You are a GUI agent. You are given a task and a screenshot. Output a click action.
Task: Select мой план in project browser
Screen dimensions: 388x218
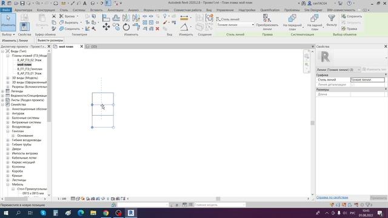(24, 65)
